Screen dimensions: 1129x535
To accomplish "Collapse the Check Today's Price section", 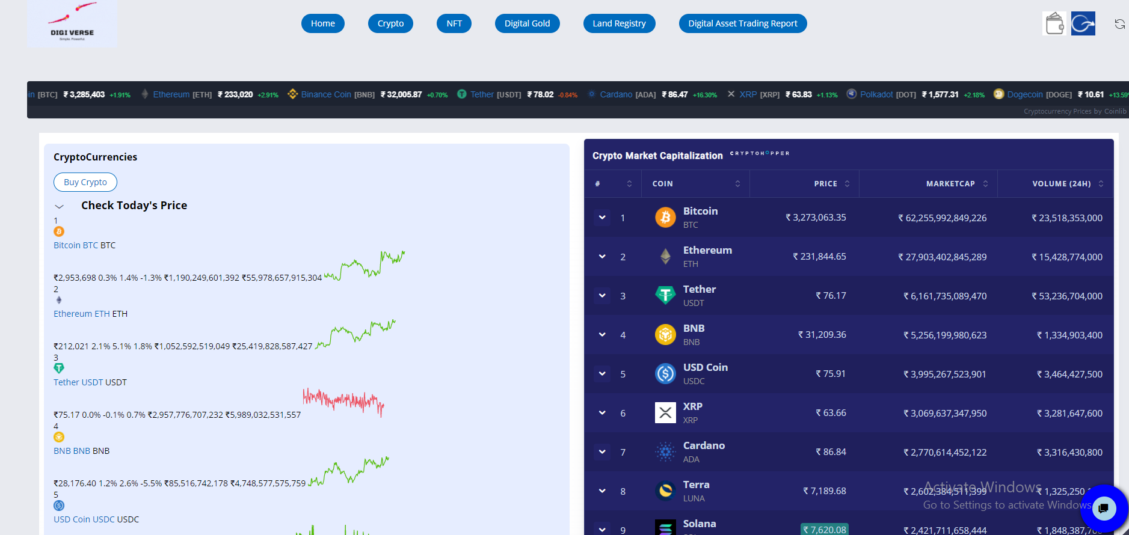I will coord(60,206).
